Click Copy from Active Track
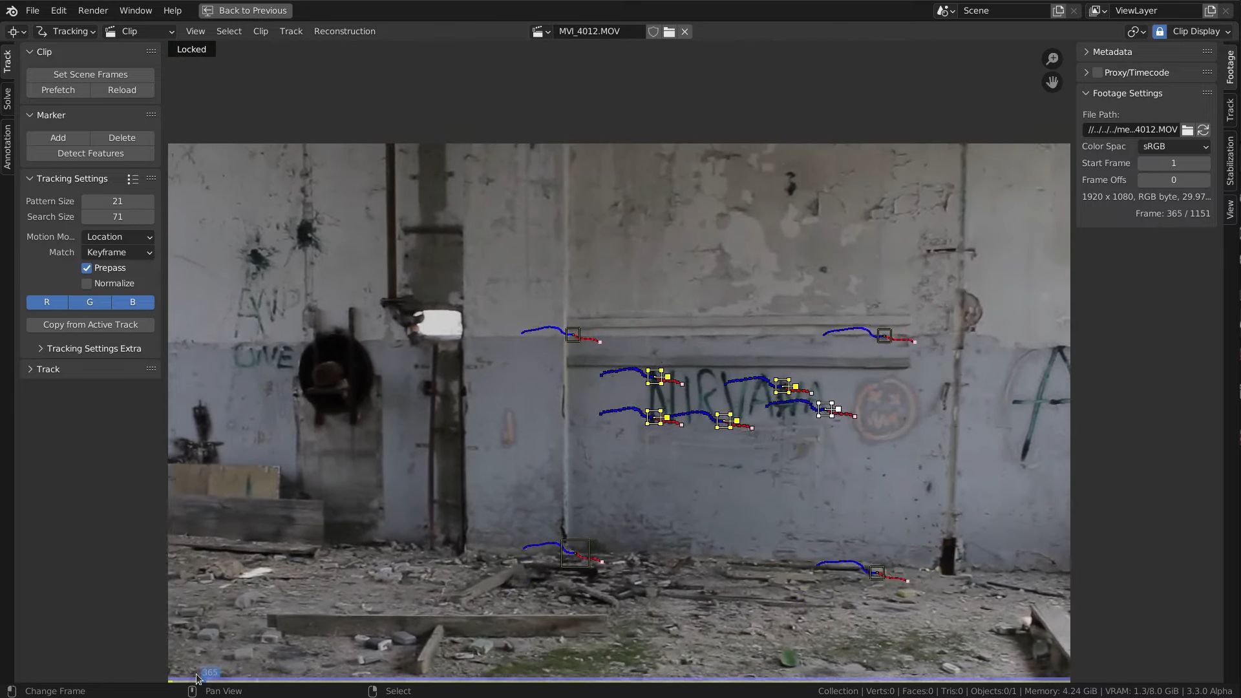 click(x=90, y=324)
